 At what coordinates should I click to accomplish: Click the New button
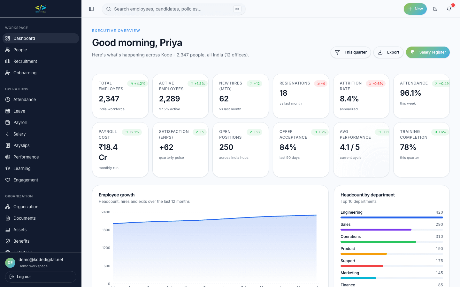tap(415, 9)
